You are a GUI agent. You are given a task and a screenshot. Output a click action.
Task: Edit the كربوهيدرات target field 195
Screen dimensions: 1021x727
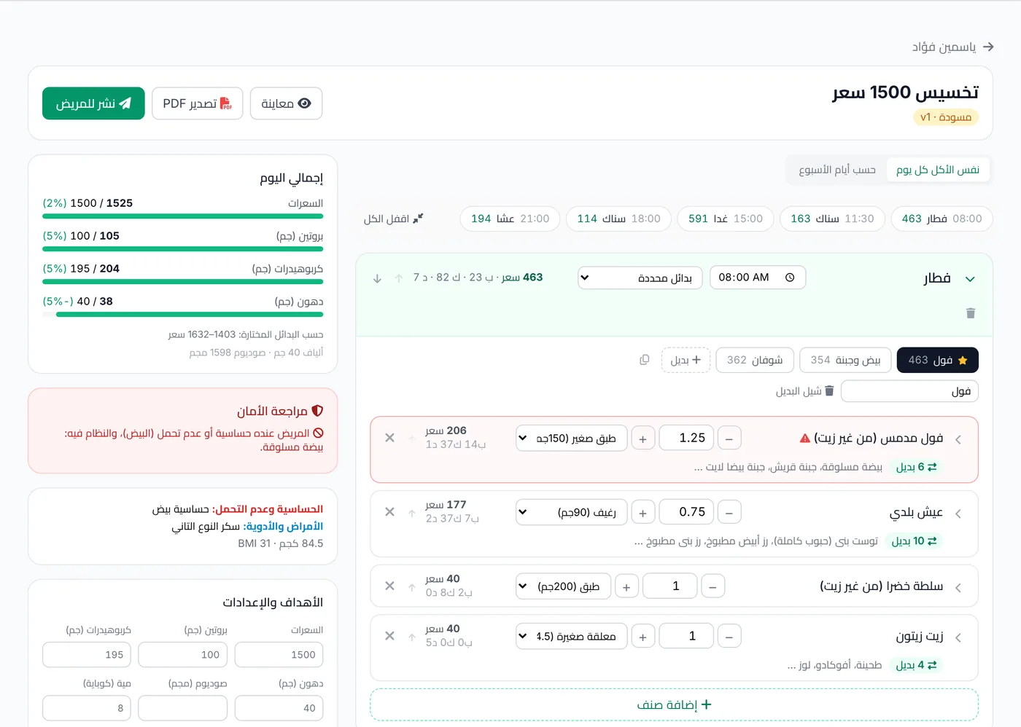(x=87, y=655)
